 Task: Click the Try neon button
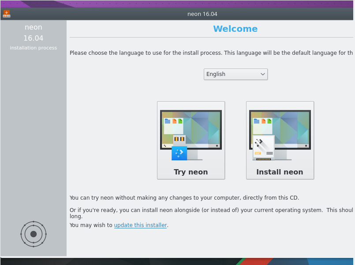[191, 140]
